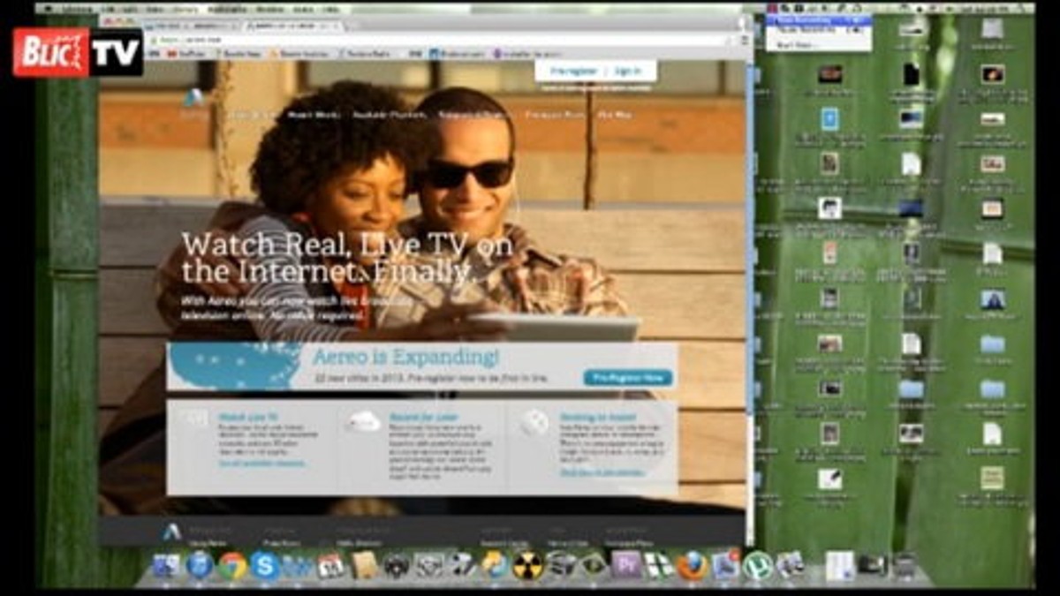Open Google Chrome from the dock
The width and height of the screenshot is (1060, 596).
(232, 565)
